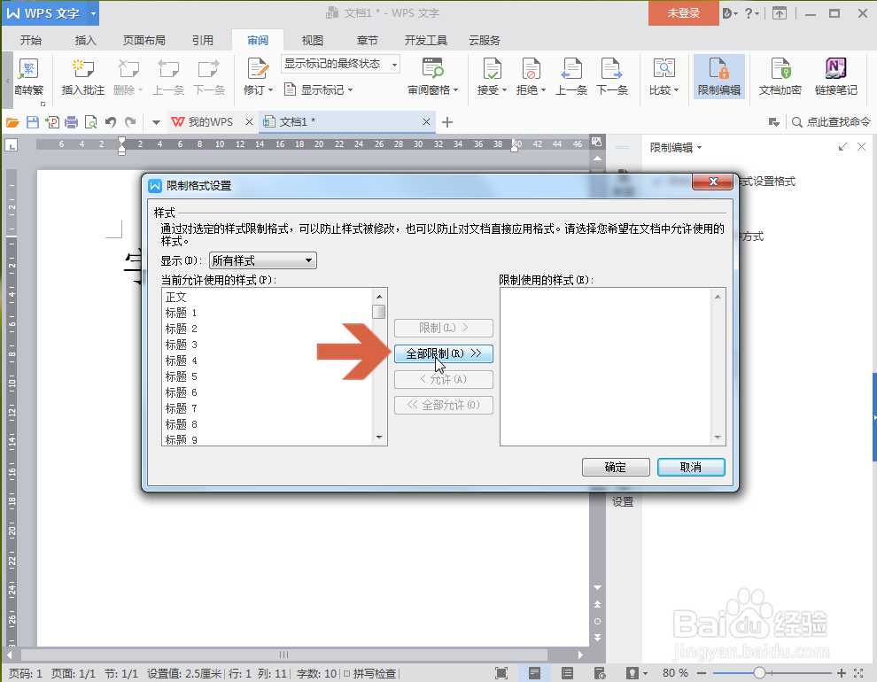
Task: Click the Cancel (取消) button in dialog
Action: [691, 468]
